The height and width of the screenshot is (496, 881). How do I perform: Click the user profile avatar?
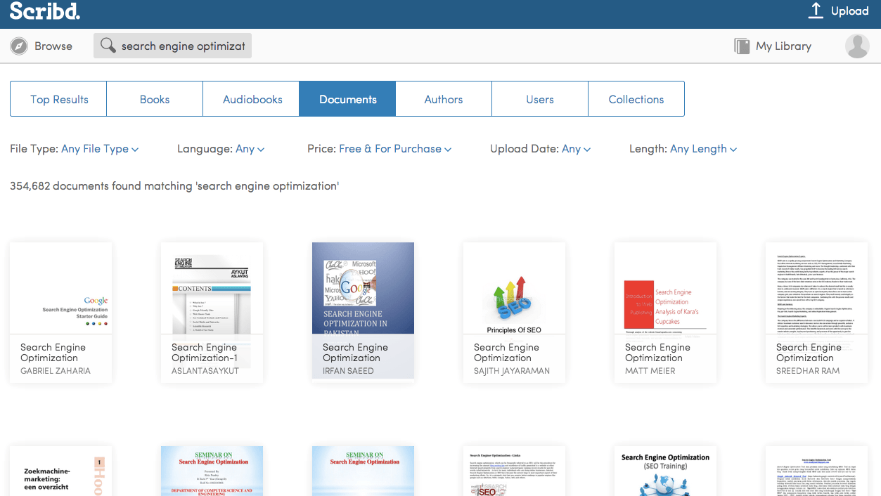(x=857, y=46)
